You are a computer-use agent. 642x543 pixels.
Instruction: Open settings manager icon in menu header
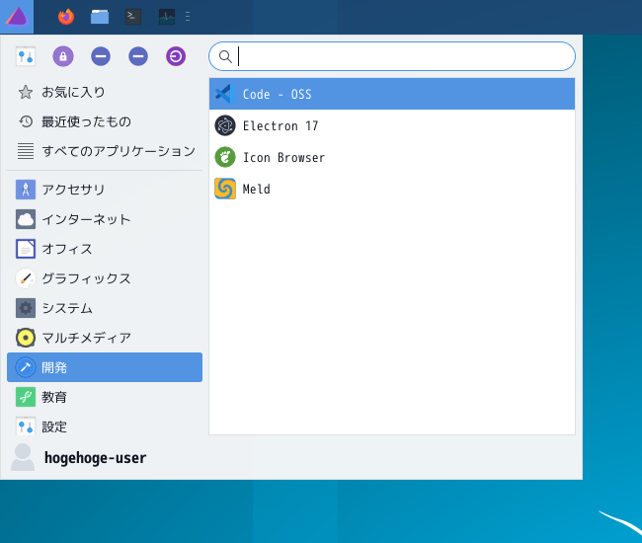tap(26, 56)
